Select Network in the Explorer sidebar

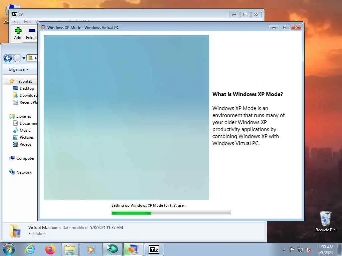pyautogui.click(x=24, y=172)
